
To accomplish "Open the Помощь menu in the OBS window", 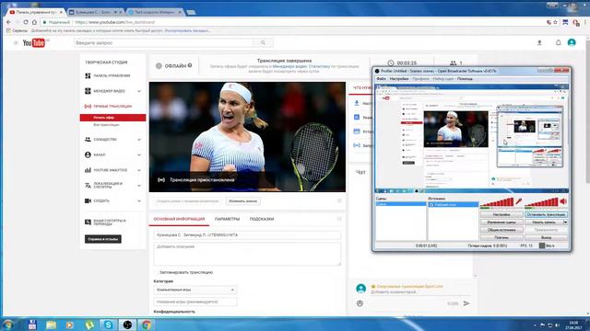I will (x=465, y=79).
